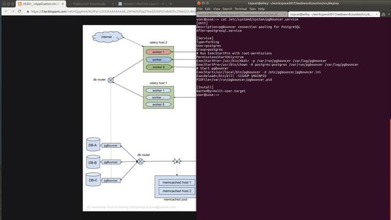Expand the terminal tab list dropdown arrow
This screenshot has width=391, height=220.
(389, 15)
